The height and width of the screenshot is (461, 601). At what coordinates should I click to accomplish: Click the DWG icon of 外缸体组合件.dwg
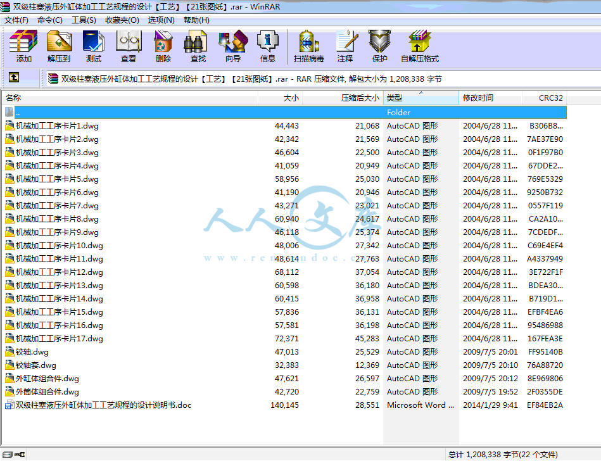pos(9,379)
